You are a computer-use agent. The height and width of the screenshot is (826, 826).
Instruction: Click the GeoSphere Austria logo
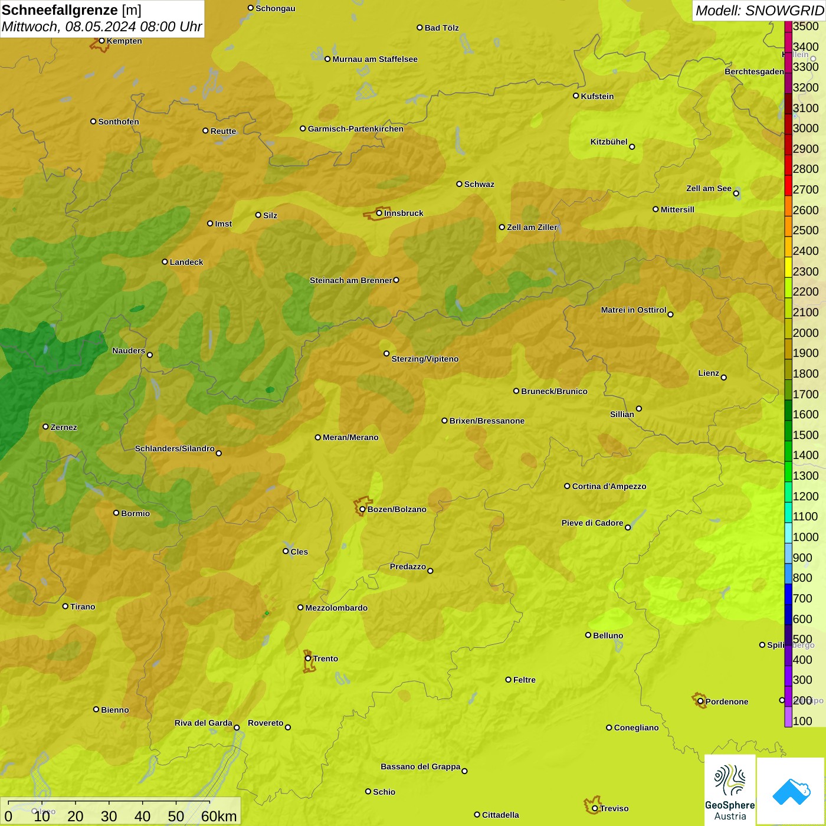click(x=730, y=790)
